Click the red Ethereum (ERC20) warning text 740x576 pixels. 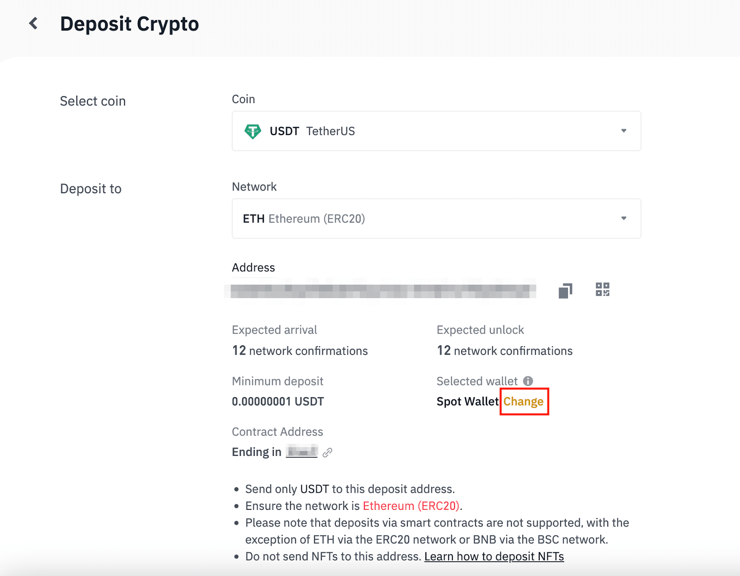pos(411,506)
